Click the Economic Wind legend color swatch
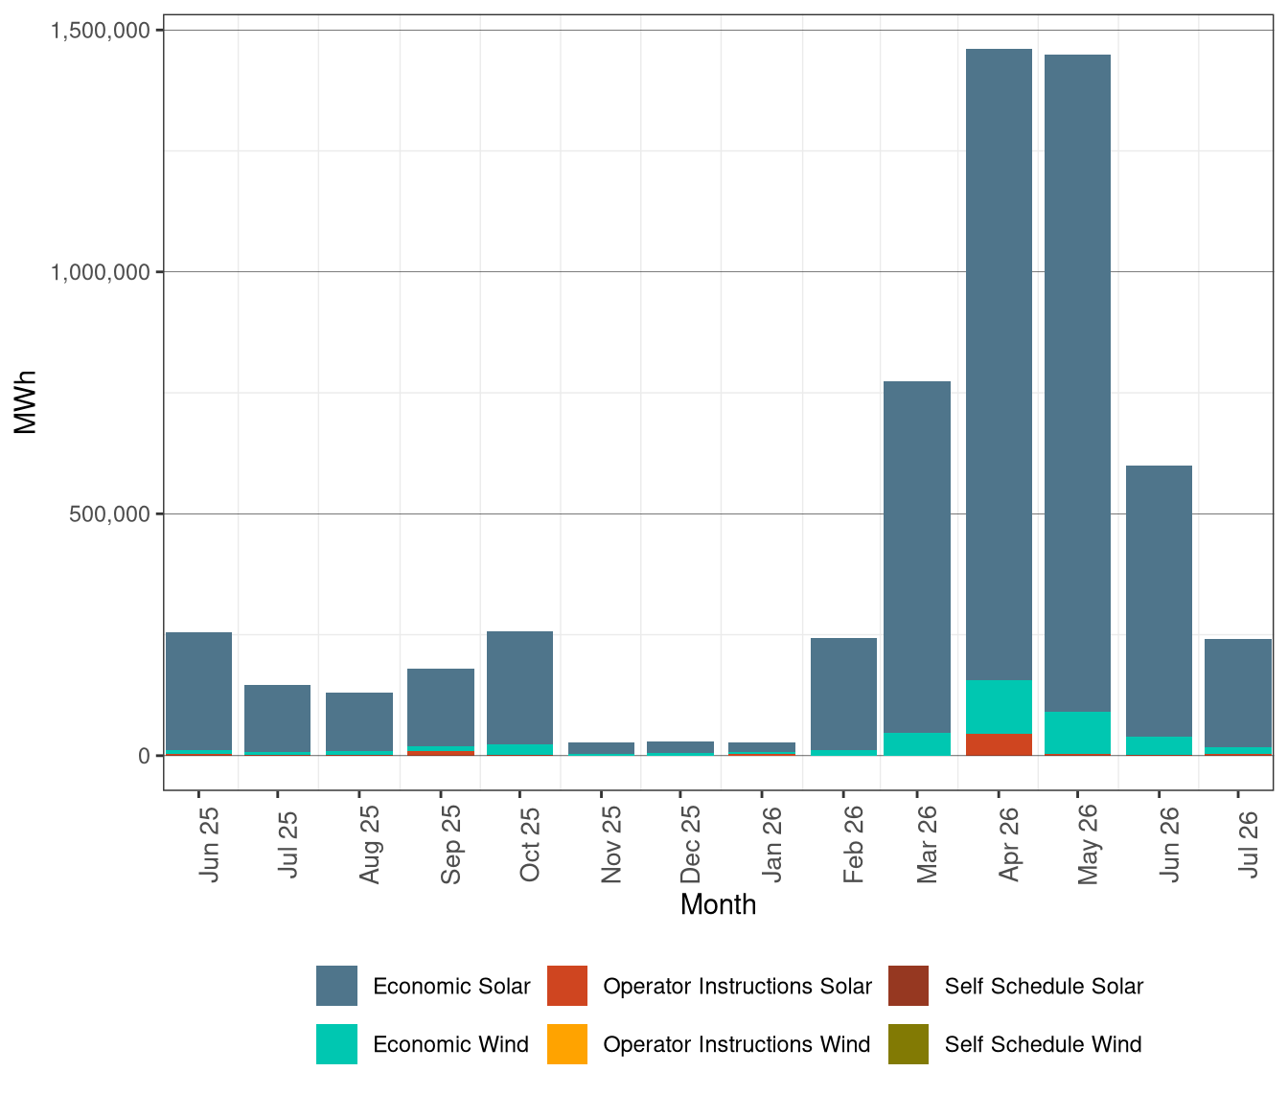1288x1094 pixels. pos(336,1044)
